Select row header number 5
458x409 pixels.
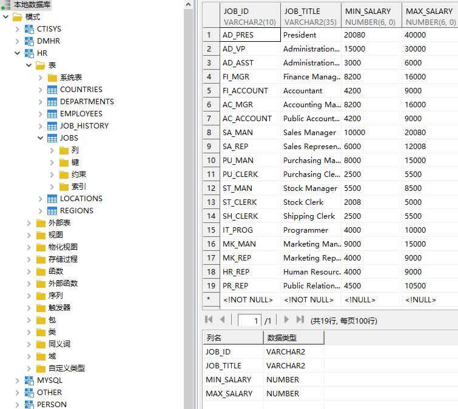pyautogui.click(x=211, y=91)
